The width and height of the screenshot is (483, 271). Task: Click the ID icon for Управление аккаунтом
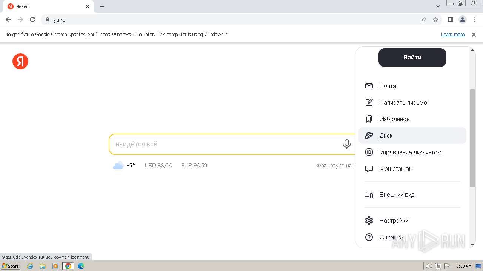(x=369, y=152)
